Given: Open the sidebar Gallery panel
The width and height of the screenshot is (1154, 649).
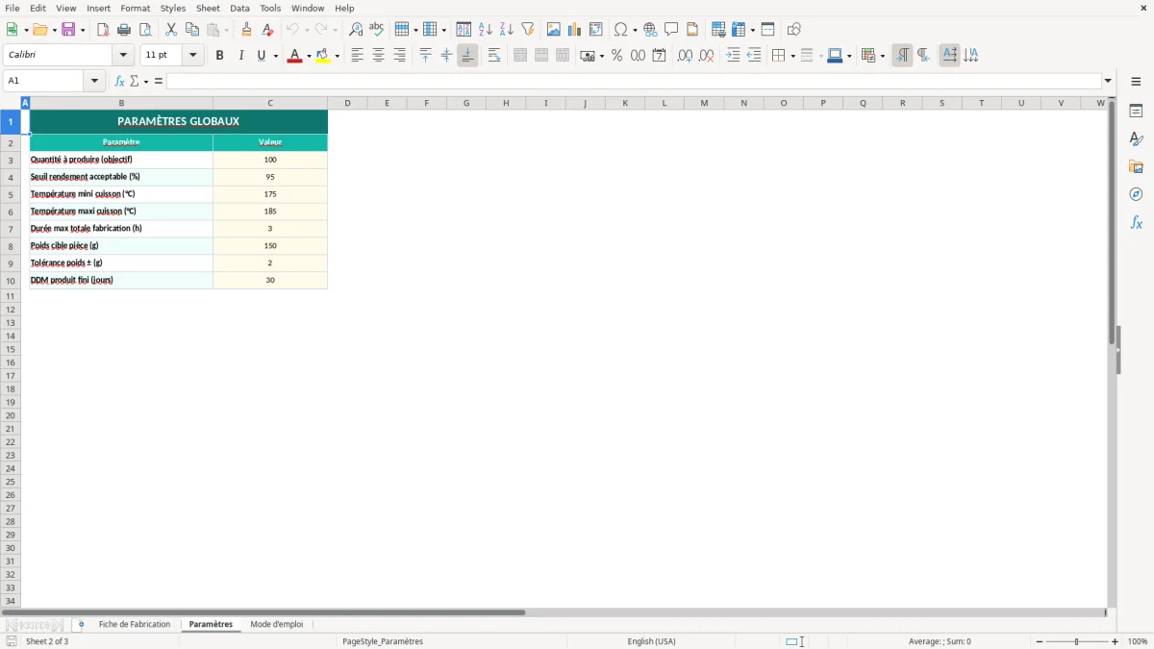Looking at the screenshot, I should coord(1137,167).
